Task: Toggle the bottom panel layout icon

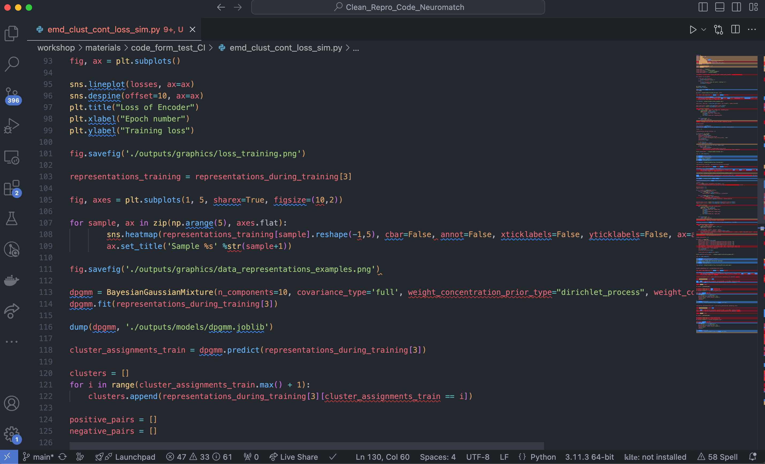Action: [x=720, y=7]
